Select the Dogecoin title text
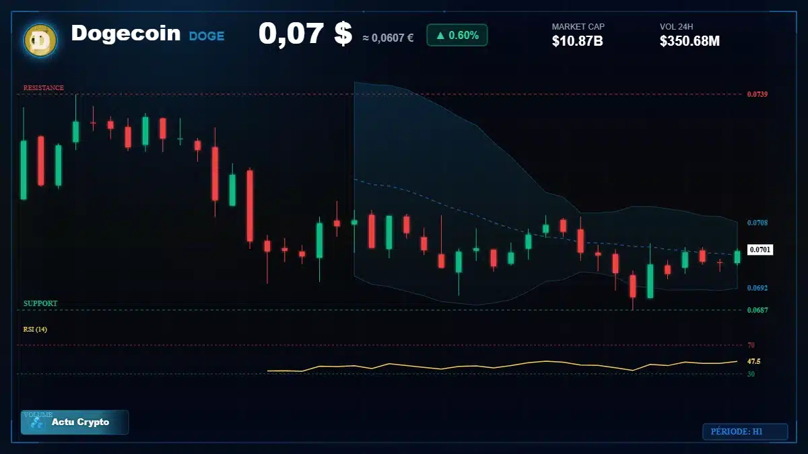Image resolution: width=808 pixels, height=454 pixels. coord(126,33)
